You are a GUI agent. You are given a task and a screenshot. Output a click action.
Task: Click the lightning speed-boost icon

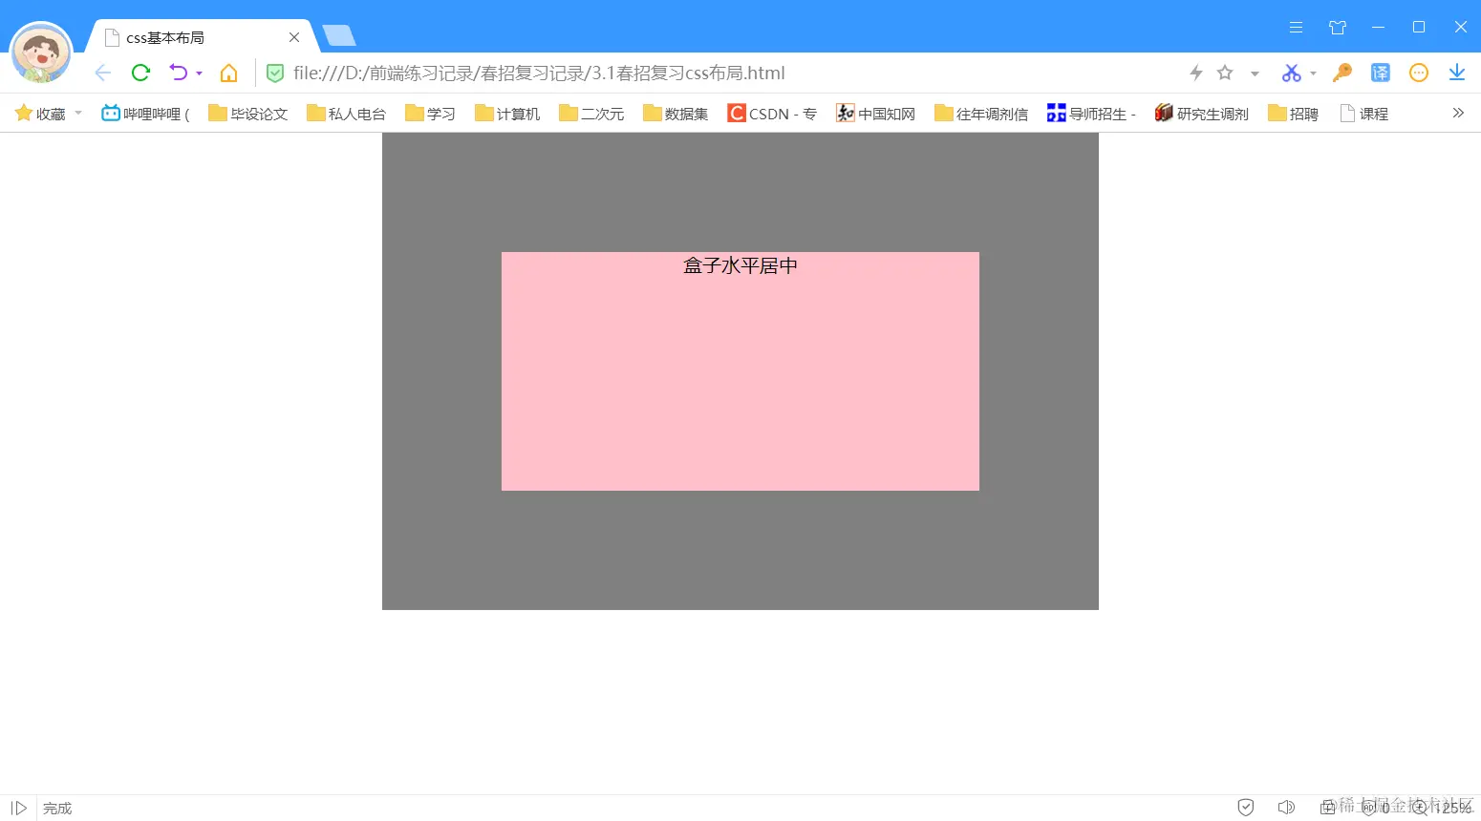(x=1196, y=73)
